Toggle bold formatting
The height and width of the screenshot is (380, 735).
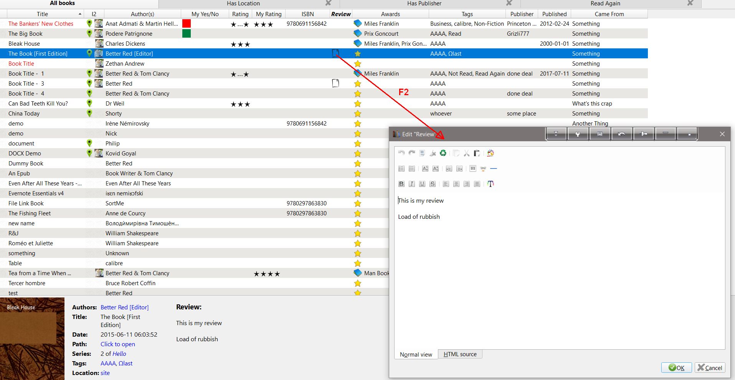pyautogui.click(x=401, y=184)
